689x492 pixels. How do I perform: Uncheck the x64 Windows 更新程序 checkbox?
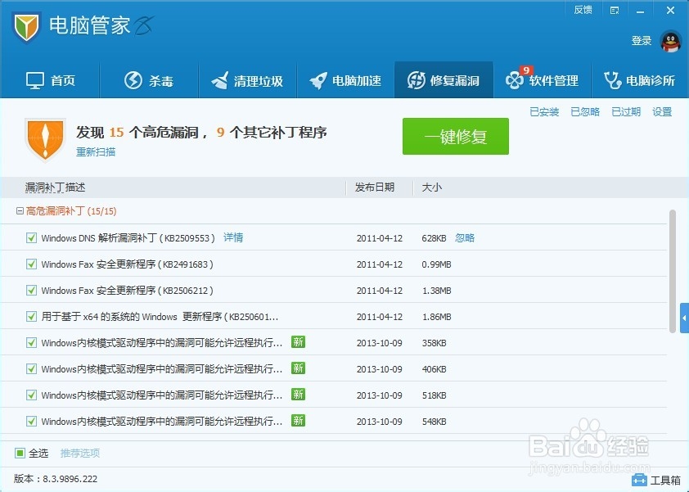pos(31,317)
